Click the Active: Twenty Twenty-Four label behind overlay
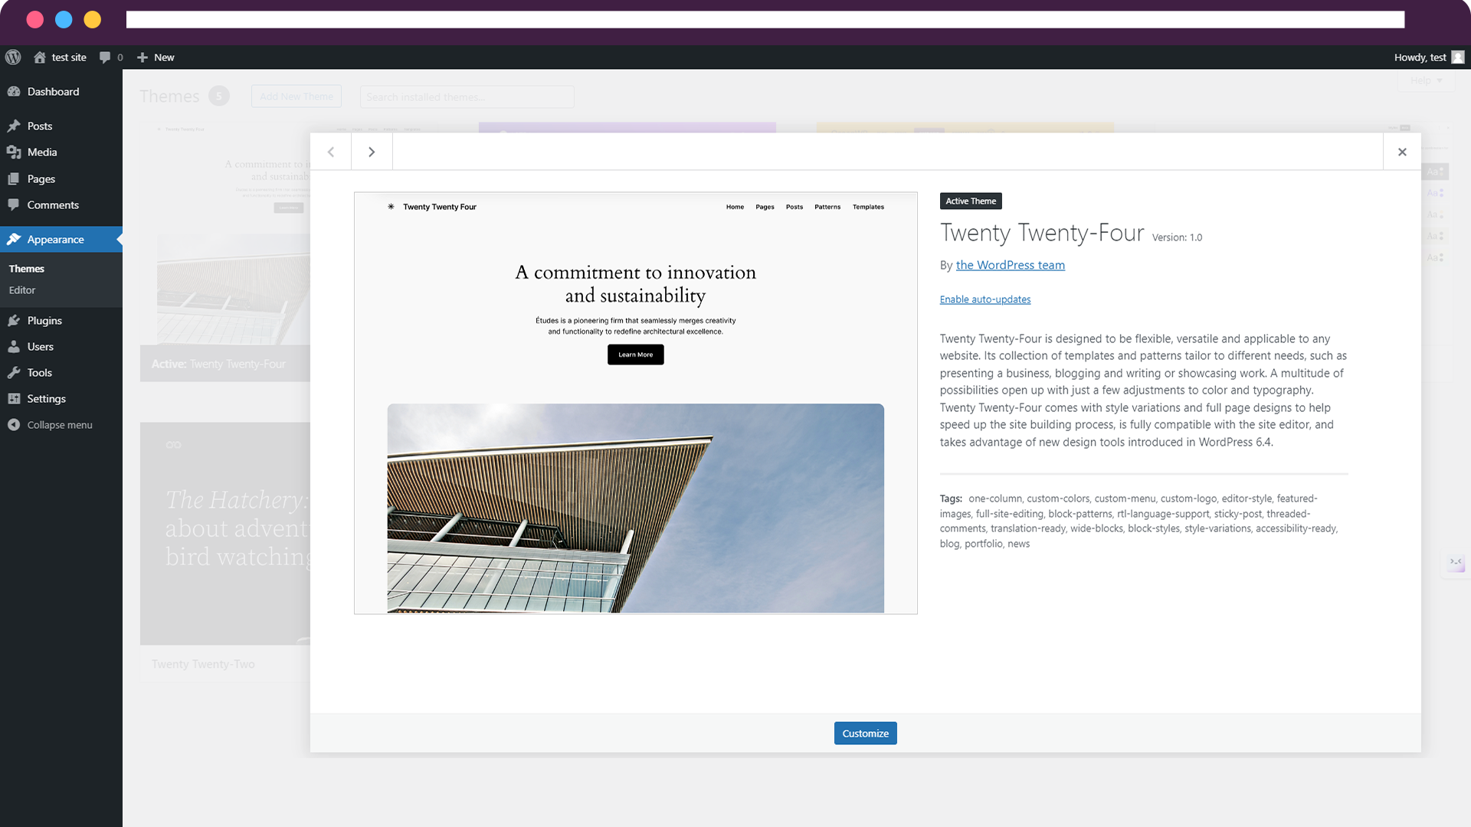This screenshot has height=827, width=1471. coord(218,364)
